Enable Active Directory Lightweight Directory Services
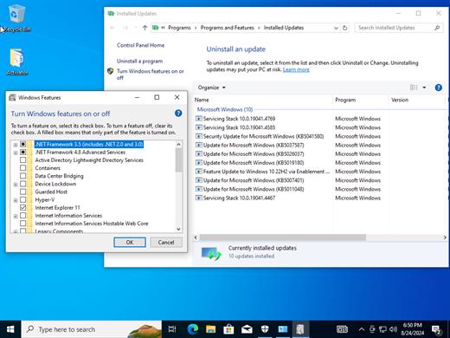Viewport: 450px width, 338px height. click(x=22, y=160)
